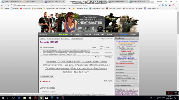Click Пополнить баланс link
Image resolution: width=179 pixels, height=100 pixels.
tap(126, 54)
